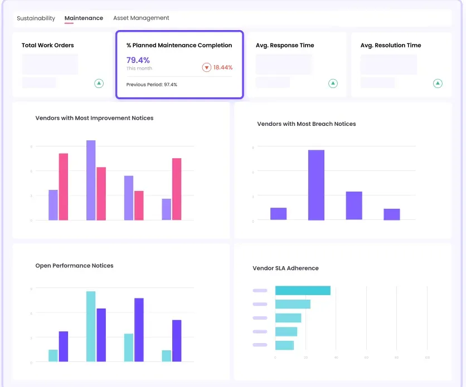The height and width of the screenshot is (387, 466).
Task: Open the Sustainability tab
Action: (36, 18)
